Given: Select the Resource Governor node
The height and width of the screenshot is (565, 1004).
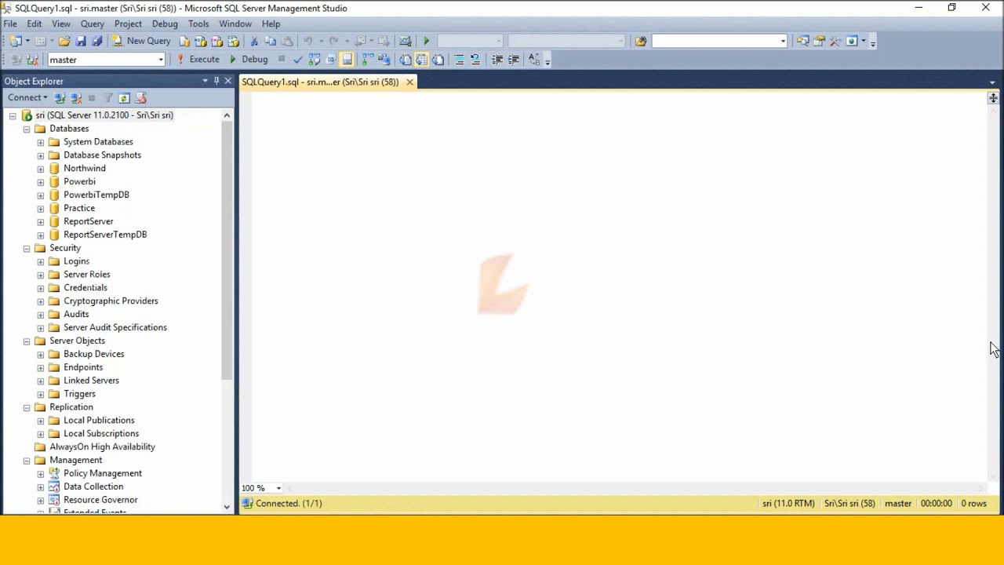Looking at the screenshot, I should [100, 500].
